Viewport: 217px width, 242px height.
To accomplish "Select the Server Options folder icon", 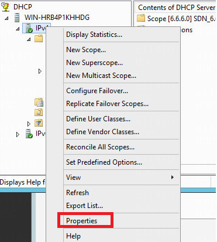I will coord(39,102).
